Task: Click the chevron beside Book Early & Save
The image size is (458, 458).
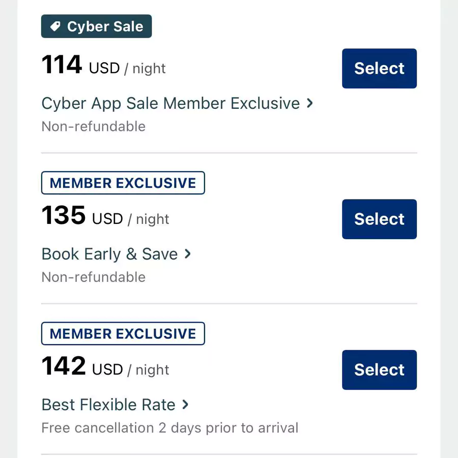Action: tap(188, 254)
